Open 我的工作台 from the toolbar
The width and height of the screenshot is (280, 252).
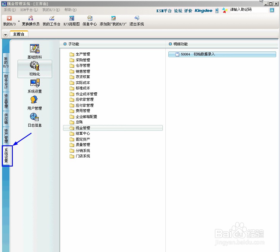pyautogui.click(x=51, y=20)
